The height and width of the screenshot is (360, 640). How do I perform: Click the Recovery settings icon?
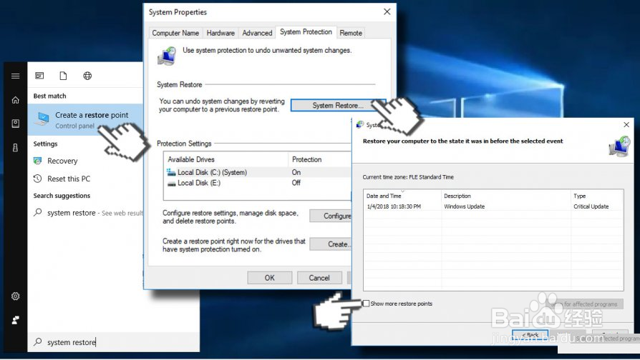(37, 161)
